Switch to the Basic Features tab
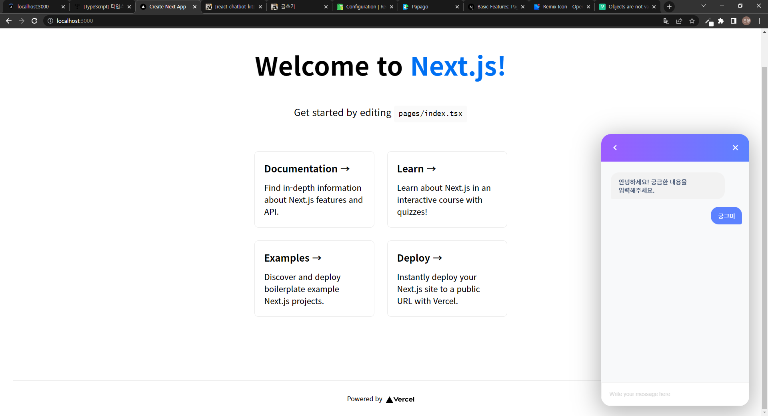The width and height of the screenshot is (768, 416). tap(496, 7)
